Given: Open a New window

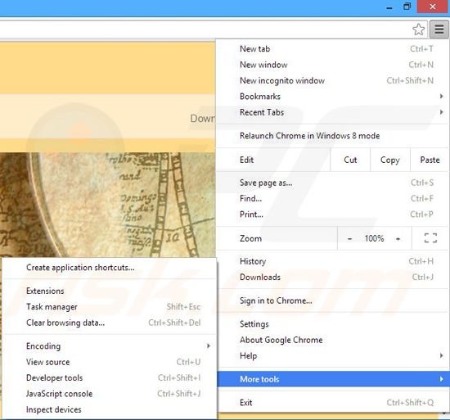Looking at the screenshot, I should point(332,65).
